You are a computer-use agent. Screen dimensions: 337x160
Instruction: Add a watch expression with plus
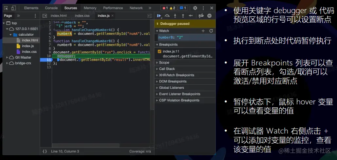point(203,31)
